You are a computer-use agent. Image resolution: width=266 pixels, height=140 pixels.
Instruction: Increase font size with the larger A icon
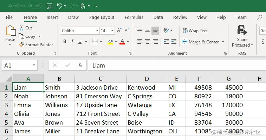point(119,30)
